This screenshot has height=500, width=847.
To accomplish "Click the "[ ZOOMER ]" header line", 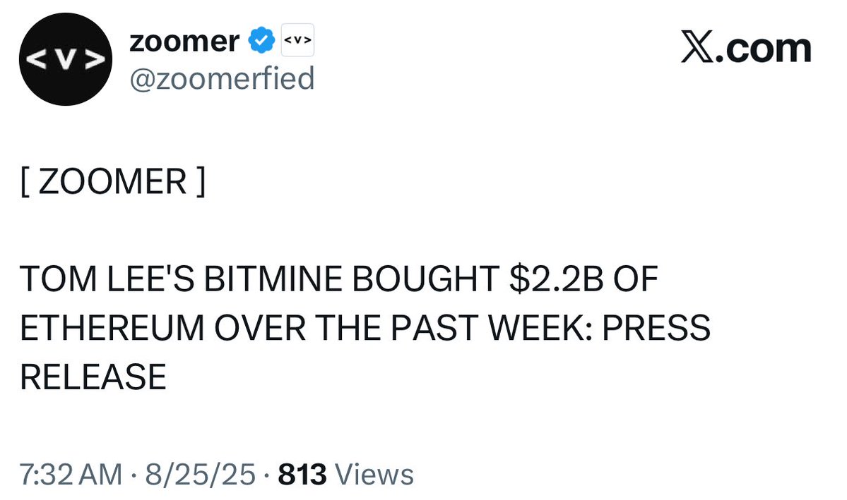I will point(112,183).
